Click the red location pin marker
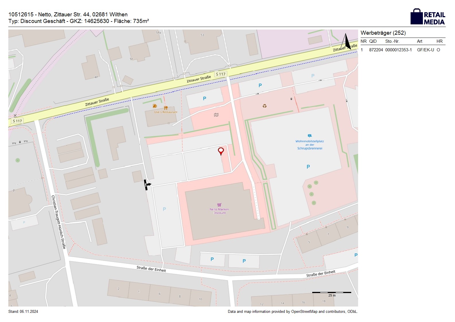Image resolution: width=455 pixels, height=322 pixels. click(221, 151)
